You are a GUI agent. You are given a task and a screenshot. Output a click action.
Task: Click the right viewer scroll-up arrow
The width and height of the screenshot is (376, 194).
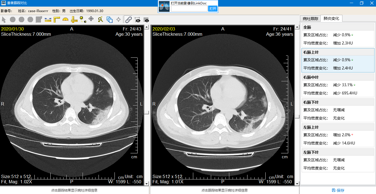(297, 27)
